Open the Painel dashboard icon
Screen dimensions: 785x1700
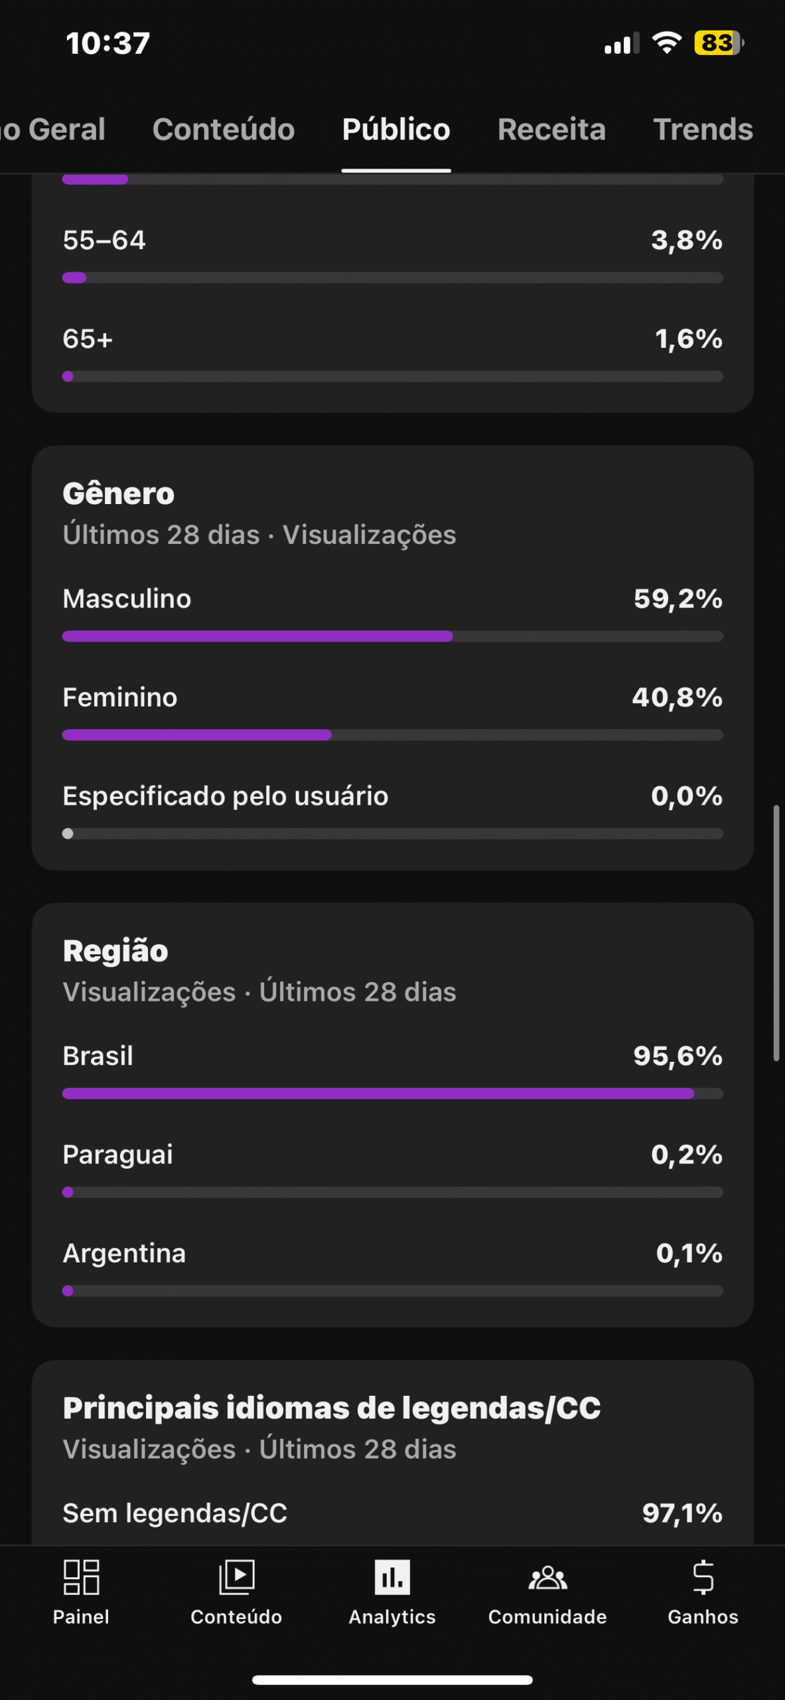[81, 1578]
